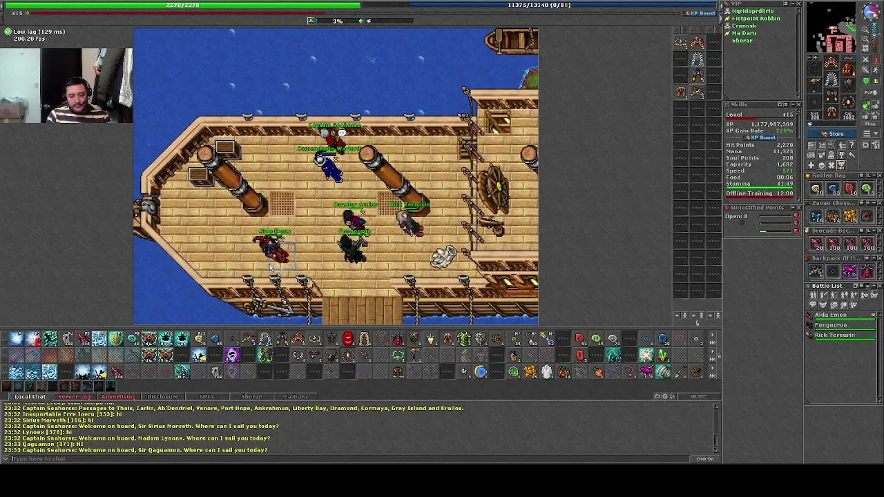Toggle the red standing figure stance
Screen dimensions: 884x497
tap(876, 59)
